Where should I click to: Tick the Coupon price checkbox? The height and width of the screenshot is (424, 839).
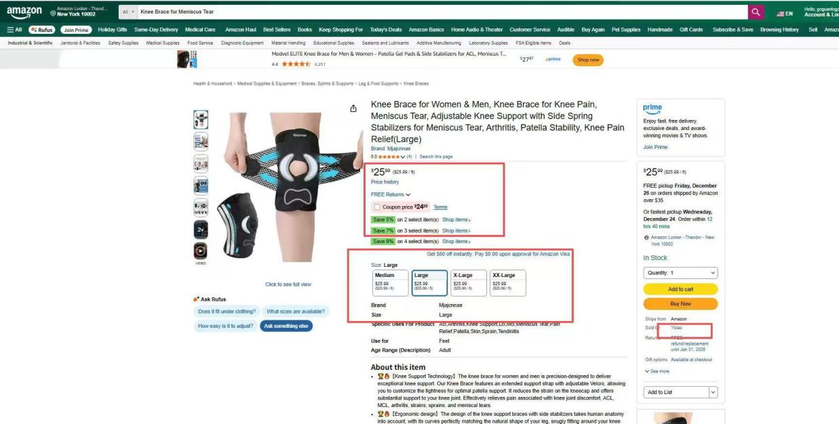pos(377,207)
